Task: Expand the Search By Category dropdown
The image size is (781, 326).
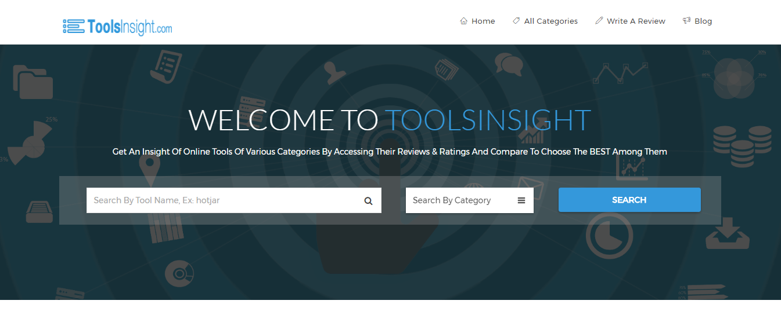Action: [470, 200]
